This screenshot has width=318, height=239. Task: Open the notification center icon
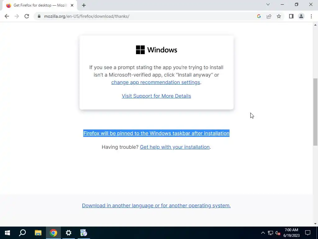coord(308,233)
